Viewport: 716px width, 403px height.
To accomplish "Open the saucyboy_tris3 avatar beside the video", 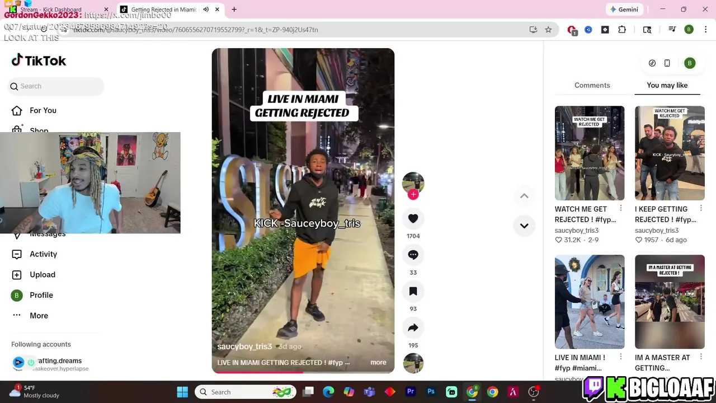I will (413, 183).
